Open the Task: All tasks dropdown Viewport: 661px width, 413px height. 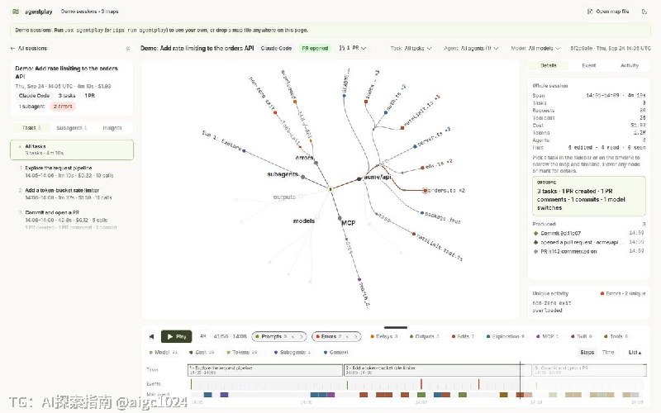pyautogui.click(x=411, y=49)
